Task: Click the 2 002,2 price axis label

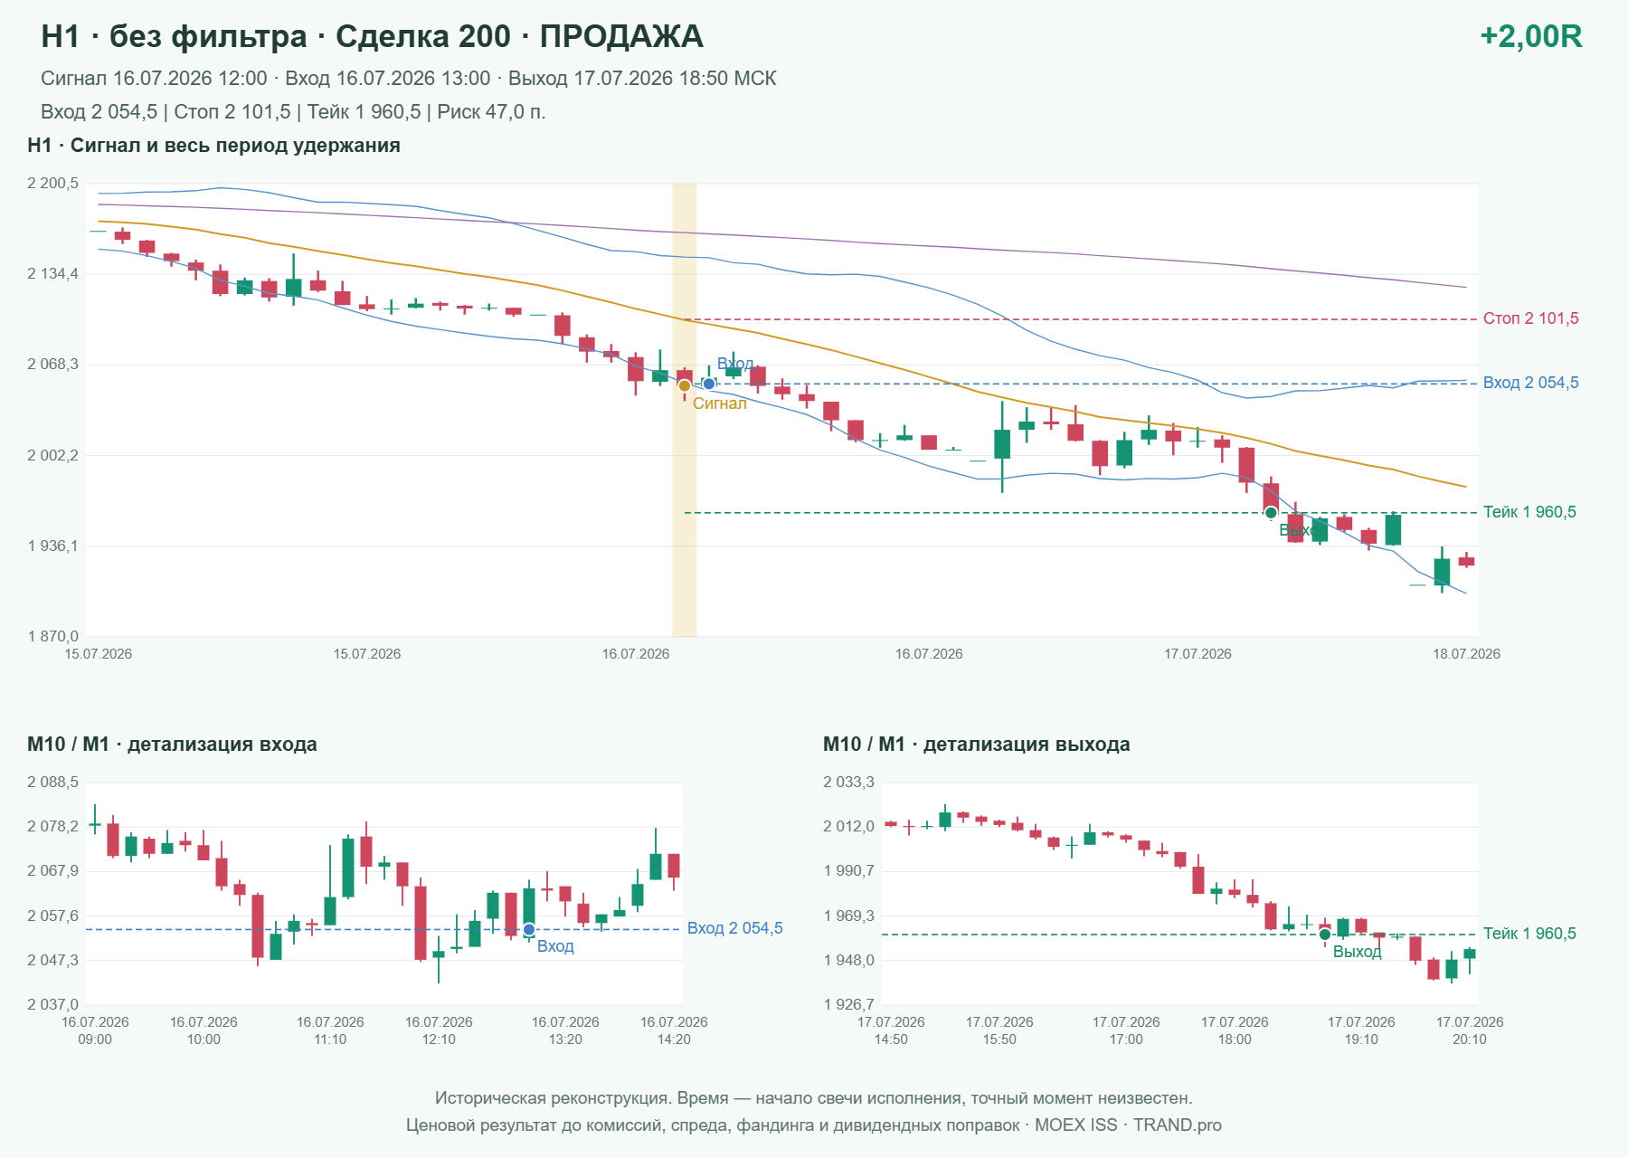Action: pos(53,455)
